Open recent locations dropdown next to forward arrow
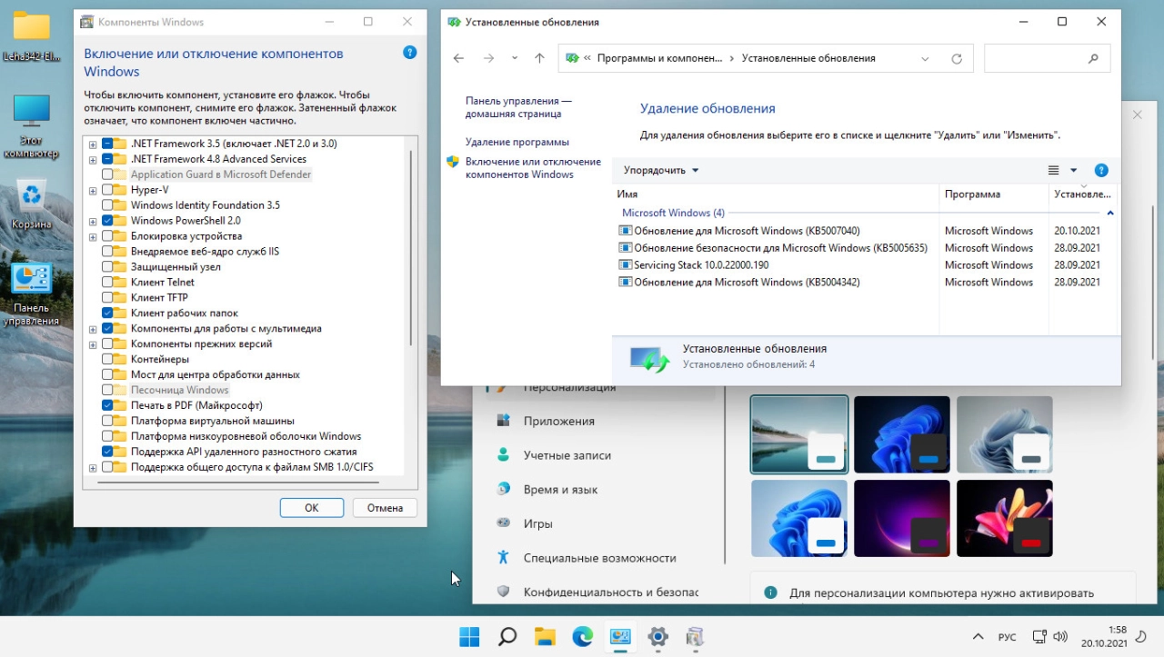The width and height of the screenshot is (1164, 657). pyautogui.click(x=515, y=58)
